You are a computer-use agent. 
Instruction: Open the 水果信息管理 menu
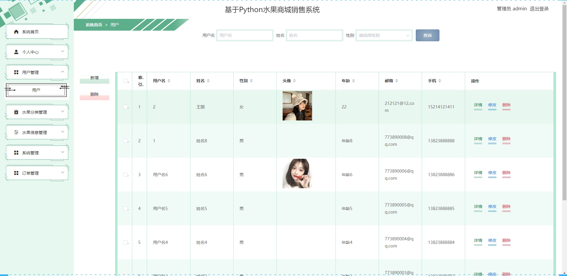(x=37, y=133)
